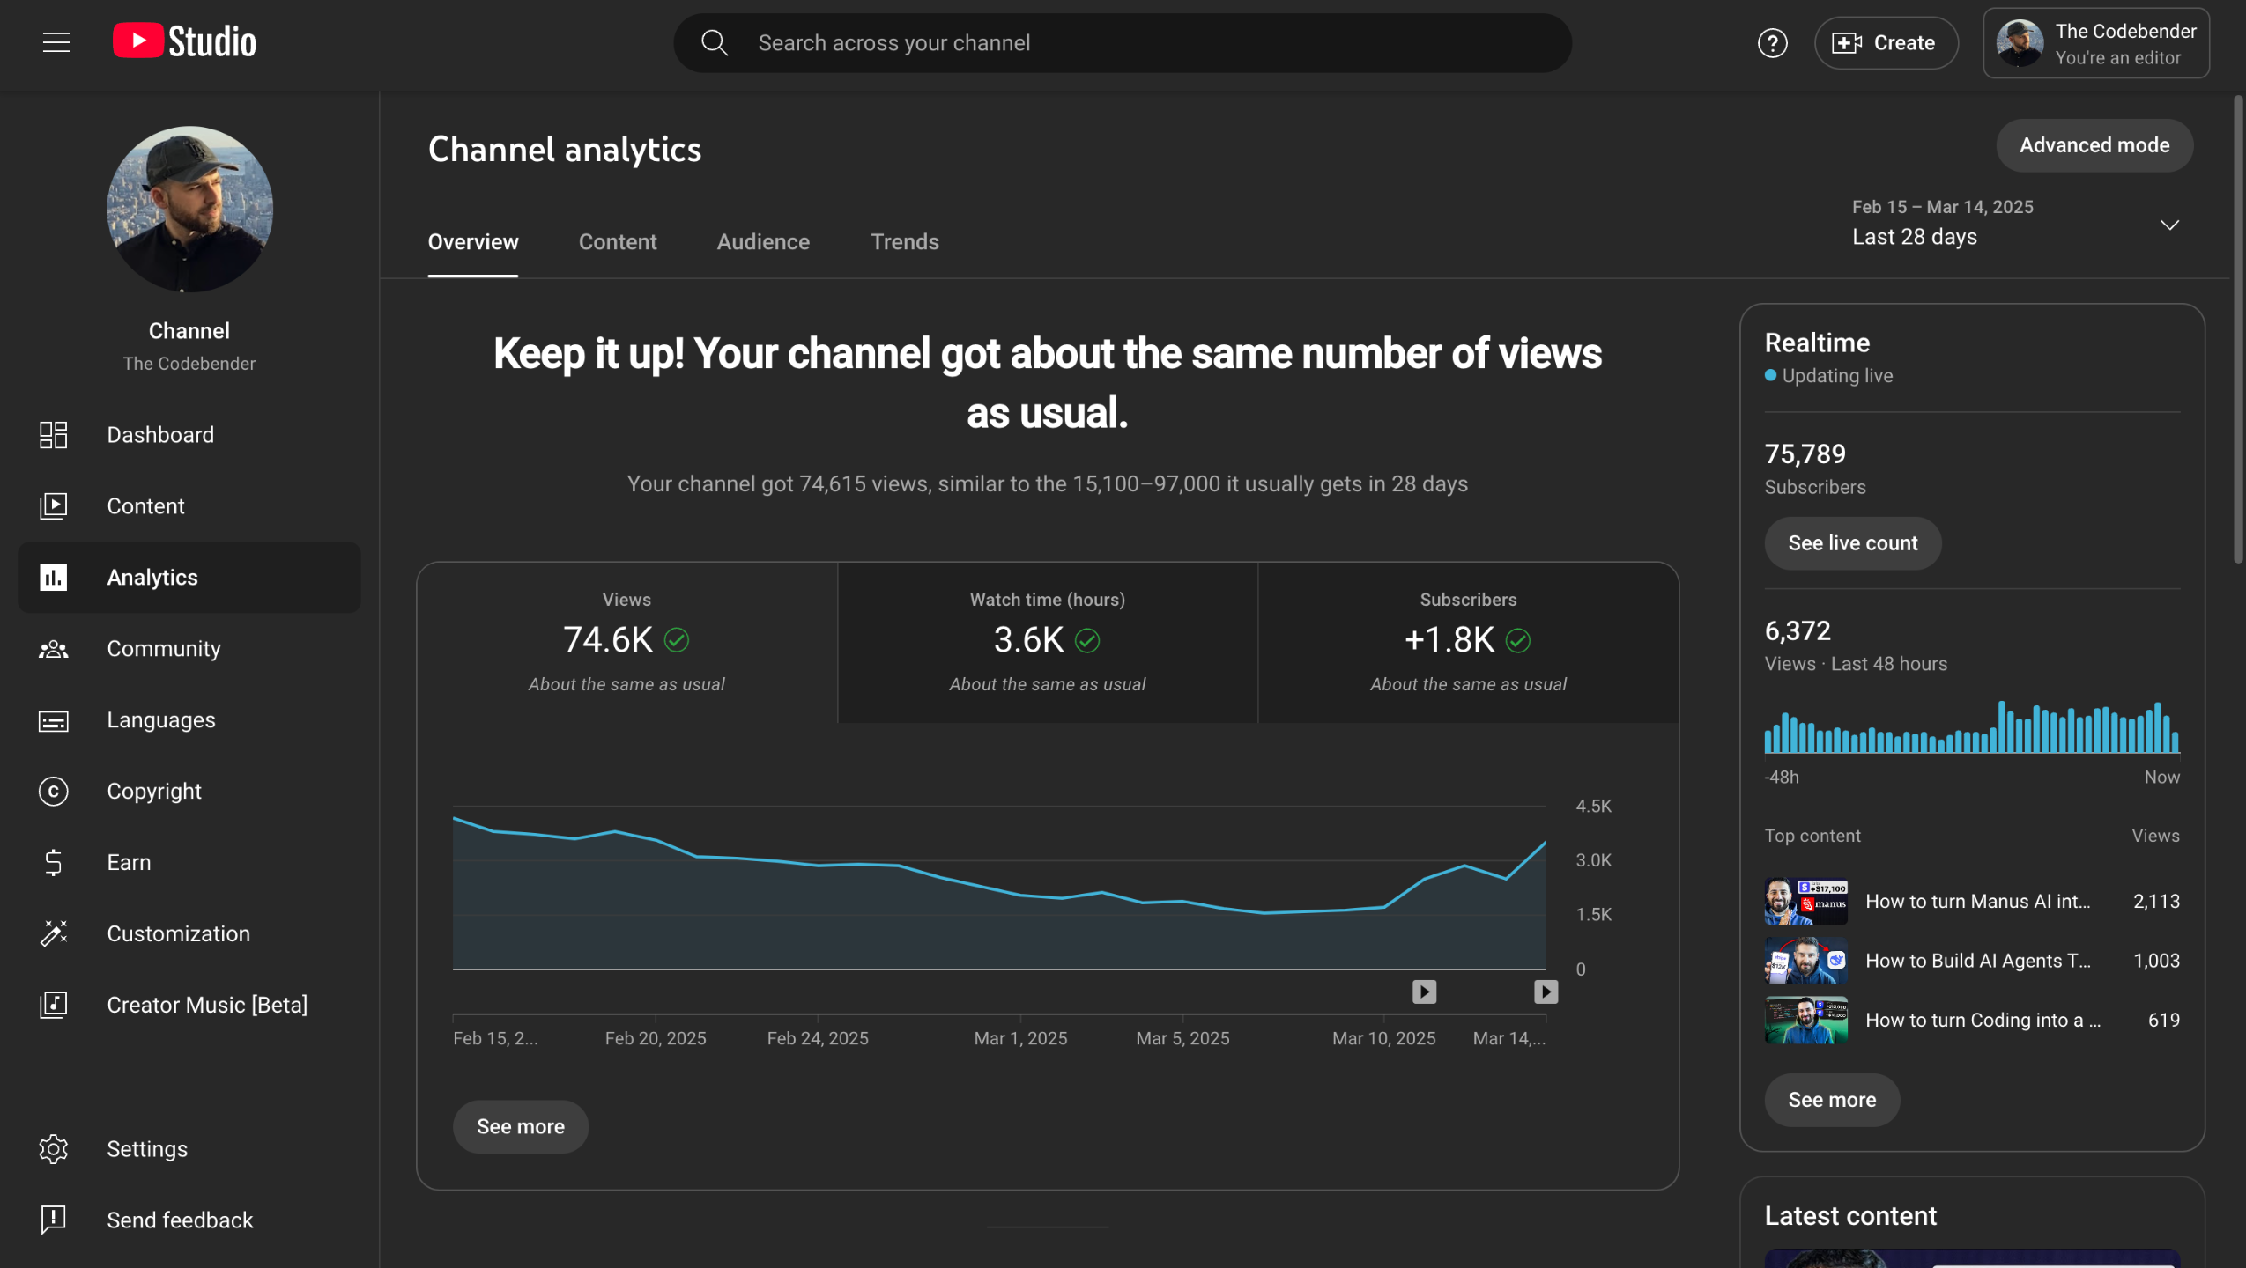The image size is (2246, 1268).
Task: Open Settings gear in the sidebar
Action: tap(53, 1148)
